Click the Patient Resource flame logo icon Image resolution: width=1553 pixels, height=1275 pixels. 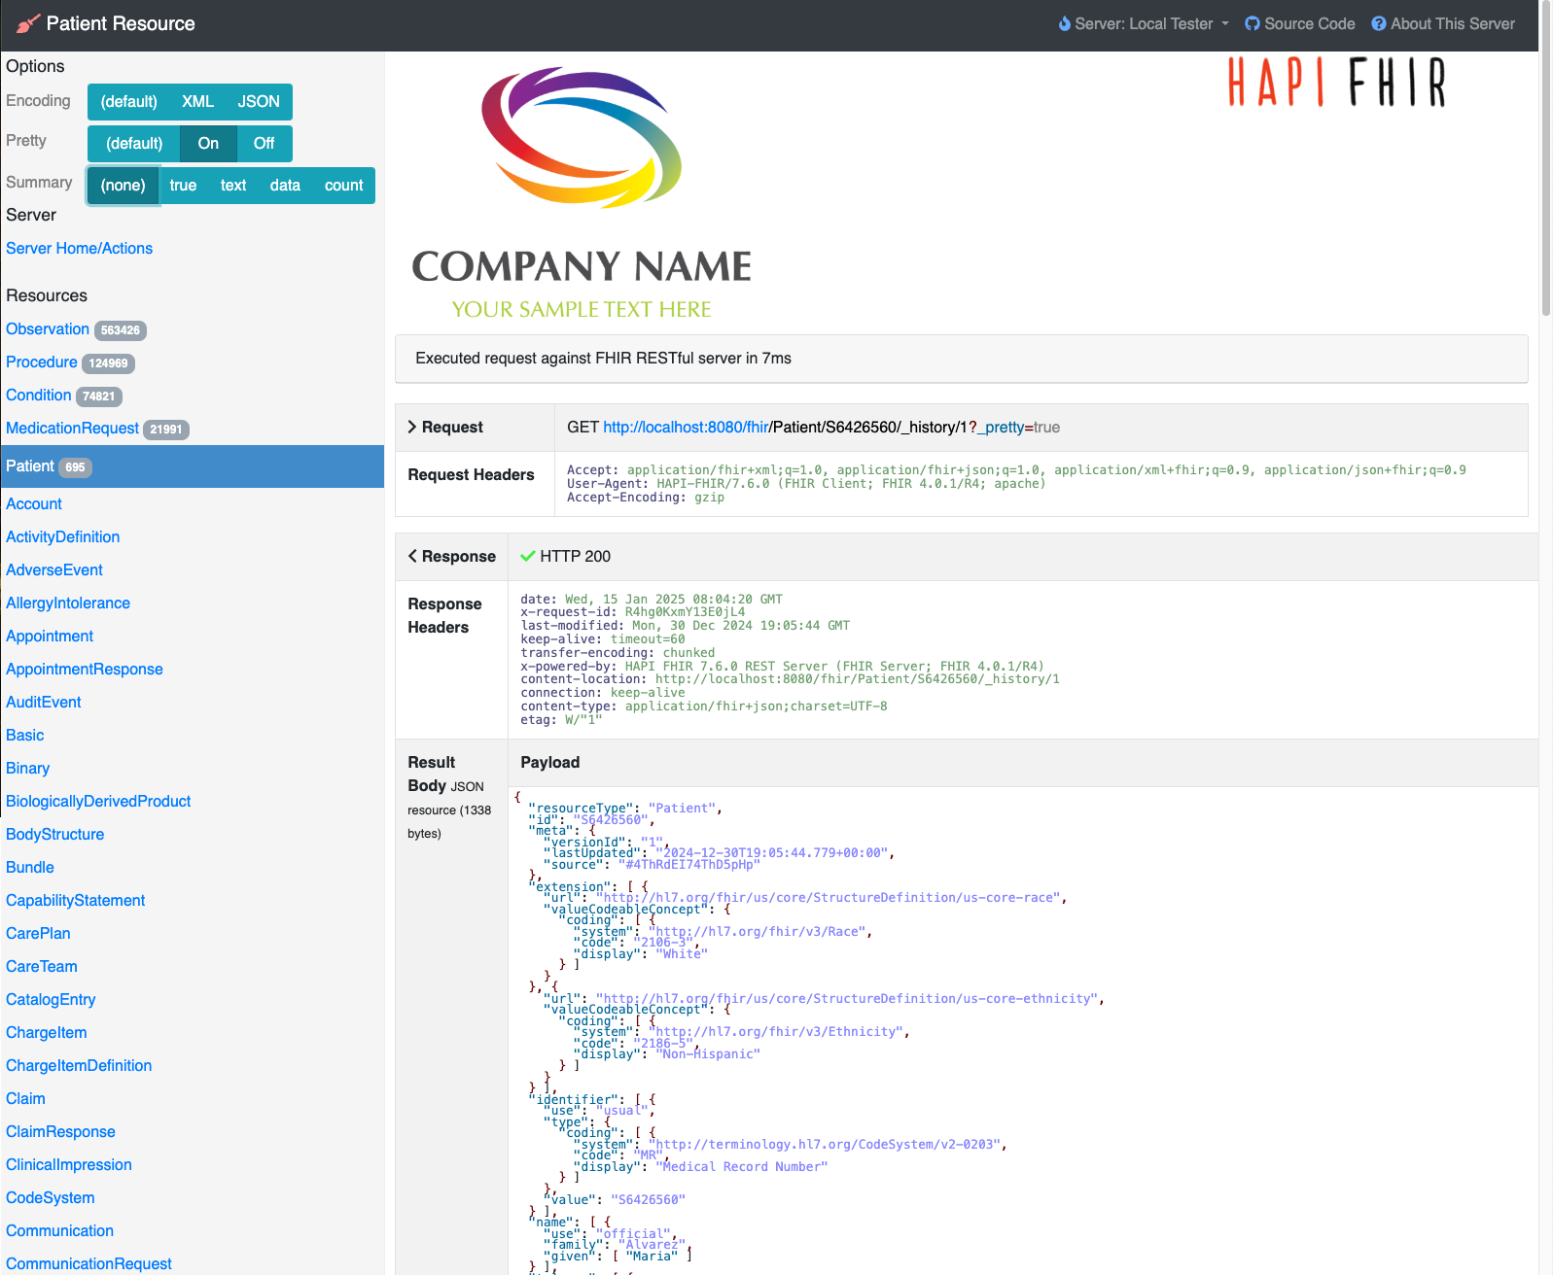(x=28, y=24)
